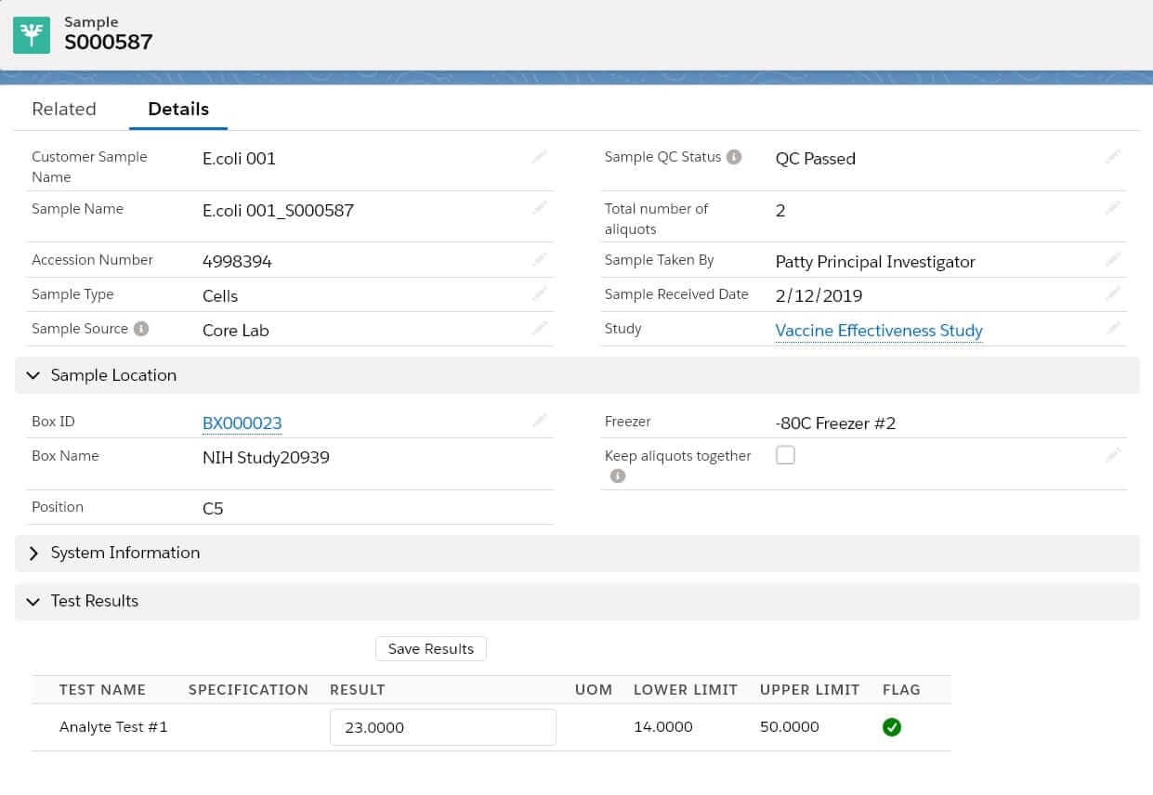The image size is (1153, 795).
Task: Edit the Box ID using its pencil icon
Action: (x=540, y=420)
